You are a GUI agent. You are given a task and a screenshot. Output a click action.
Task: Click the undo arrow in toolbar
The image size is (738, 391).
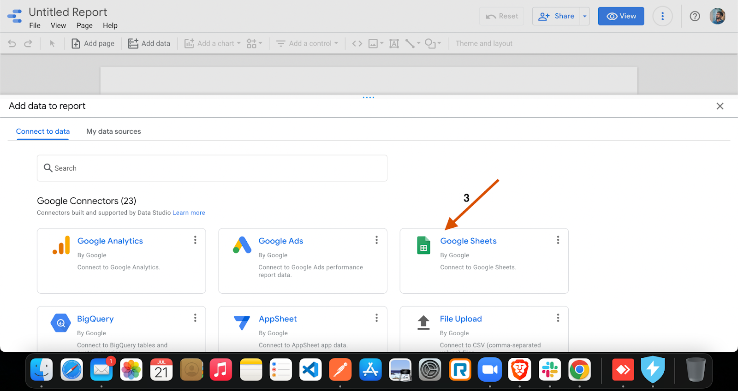click(x=12, y=43)
